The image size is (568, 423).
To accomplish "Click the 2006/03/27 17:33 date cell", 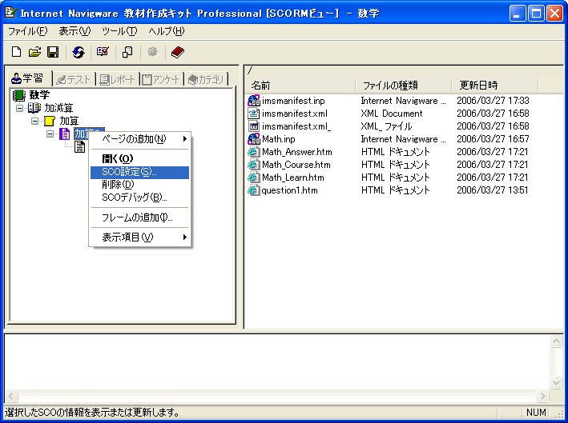I will [493, 101].
